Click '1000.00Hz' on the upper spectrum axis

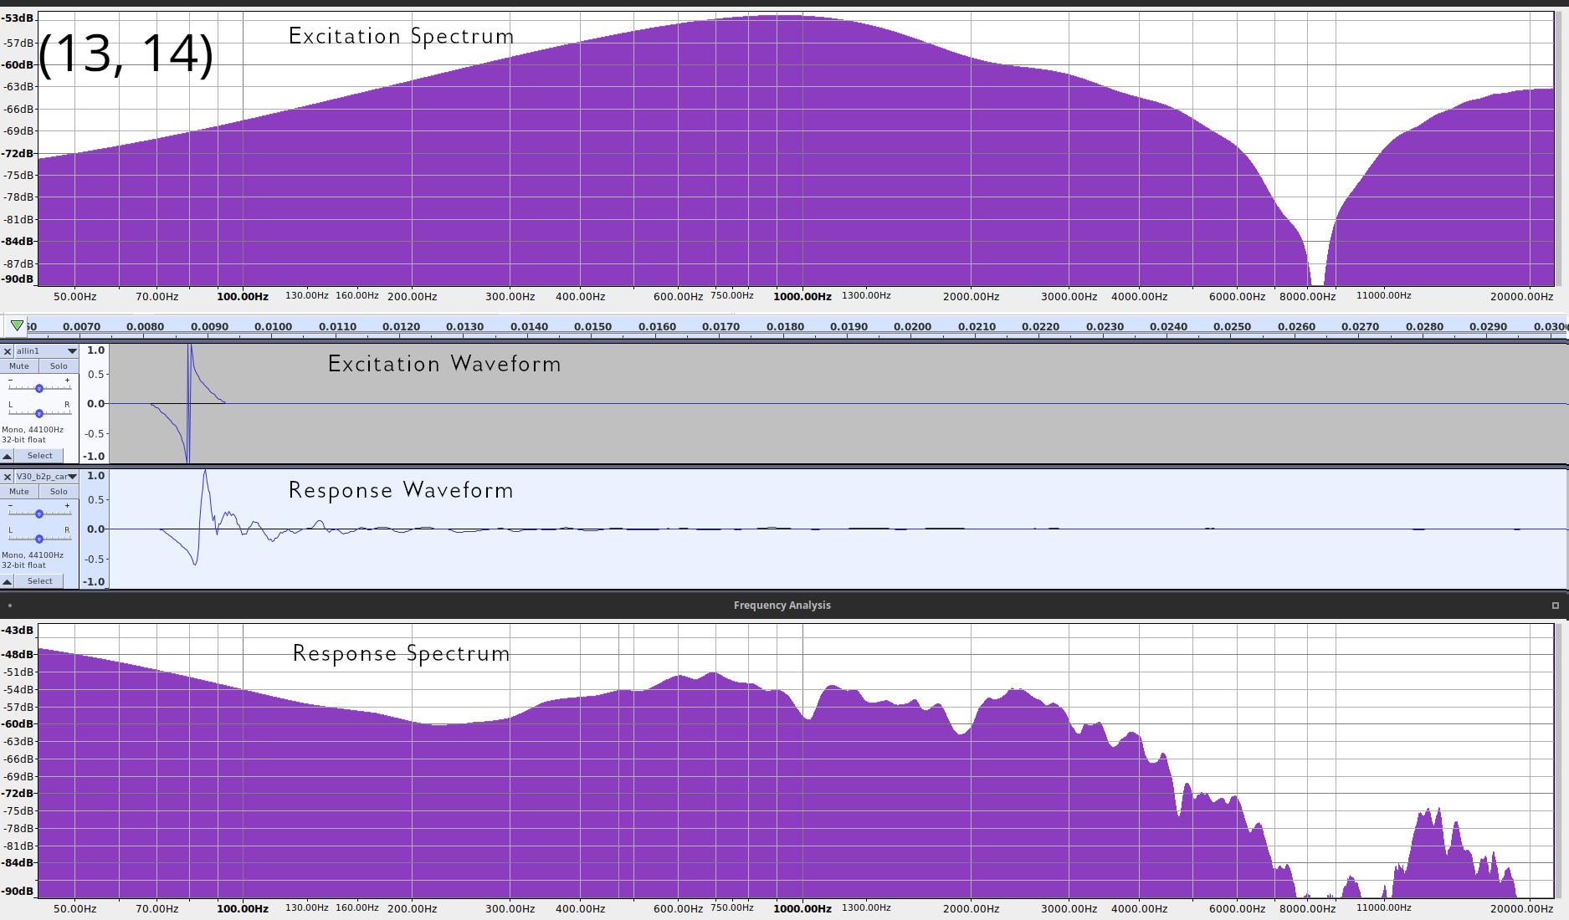click(x=802, y=297)
